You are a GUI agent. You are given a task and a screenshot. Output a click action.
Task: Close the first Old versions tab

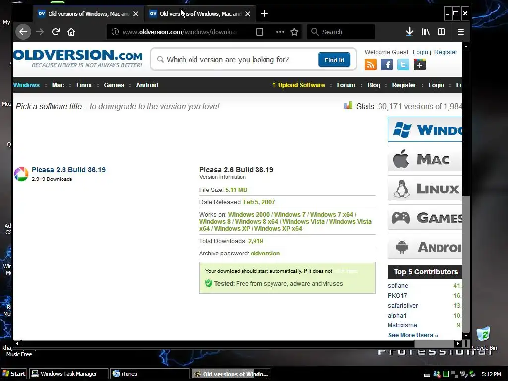pos(136,14)
